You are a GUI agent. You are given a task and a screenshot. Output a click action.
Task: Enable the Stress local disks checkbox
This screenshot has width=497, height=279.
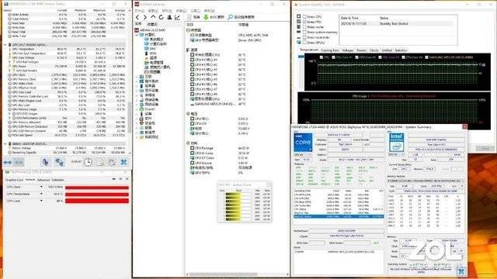[304, 37]
